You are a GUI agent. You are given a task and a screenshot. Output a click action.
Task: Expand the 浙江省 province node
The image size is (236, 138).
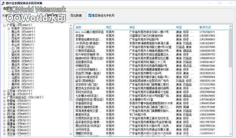click(x=4, y=94)
